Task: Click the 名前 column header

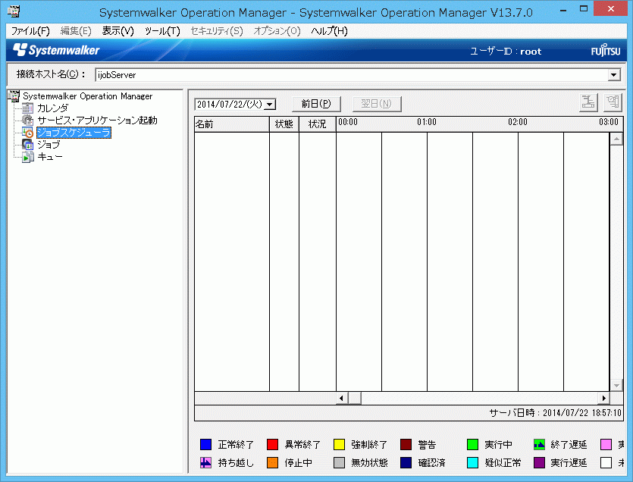Action: pos(232,124)
